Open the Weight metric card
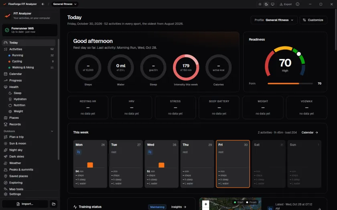337x210 pixels. (x=263, y=107)
